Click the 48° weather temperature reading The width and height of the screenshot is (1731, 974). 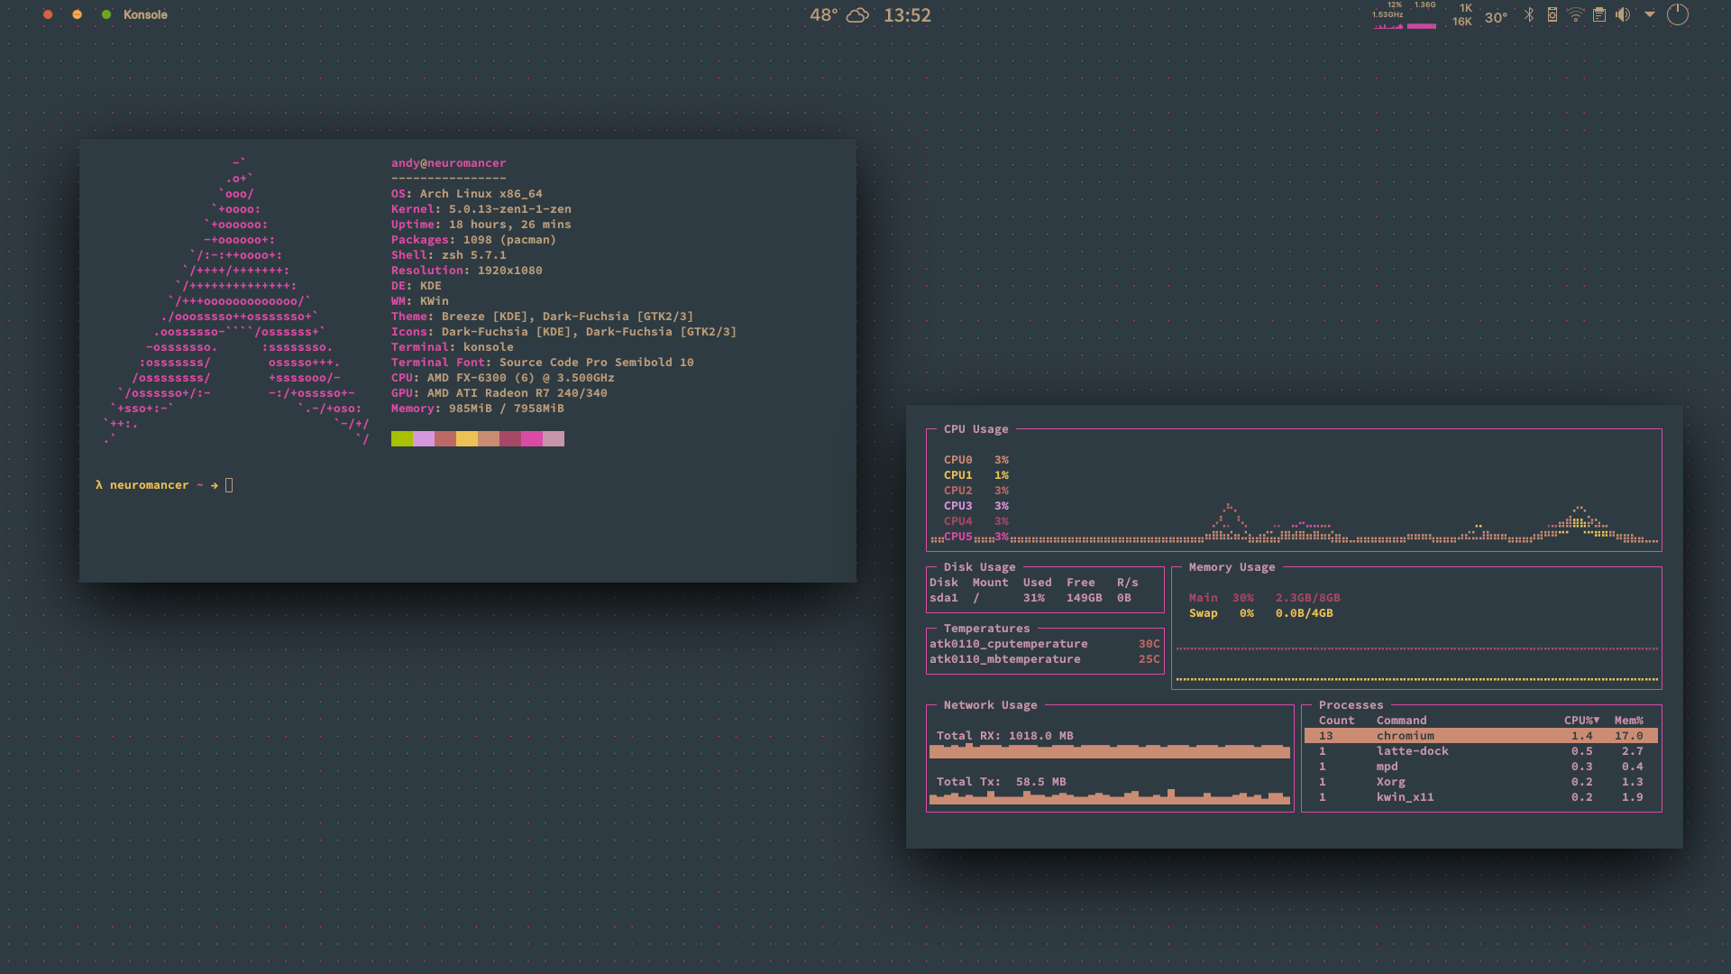[x=824, y=15]
